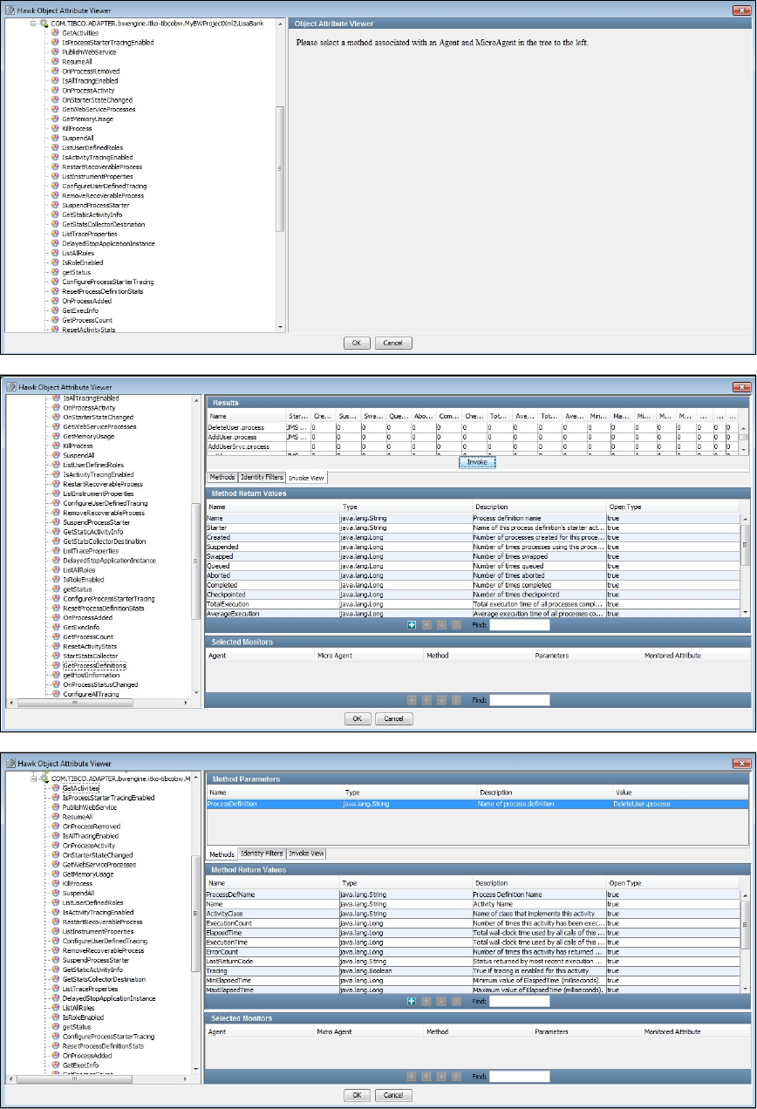Click the plus icon under Selected Monitors in Results window
This screenshot has width=757, height=1109.
(412, 700)
